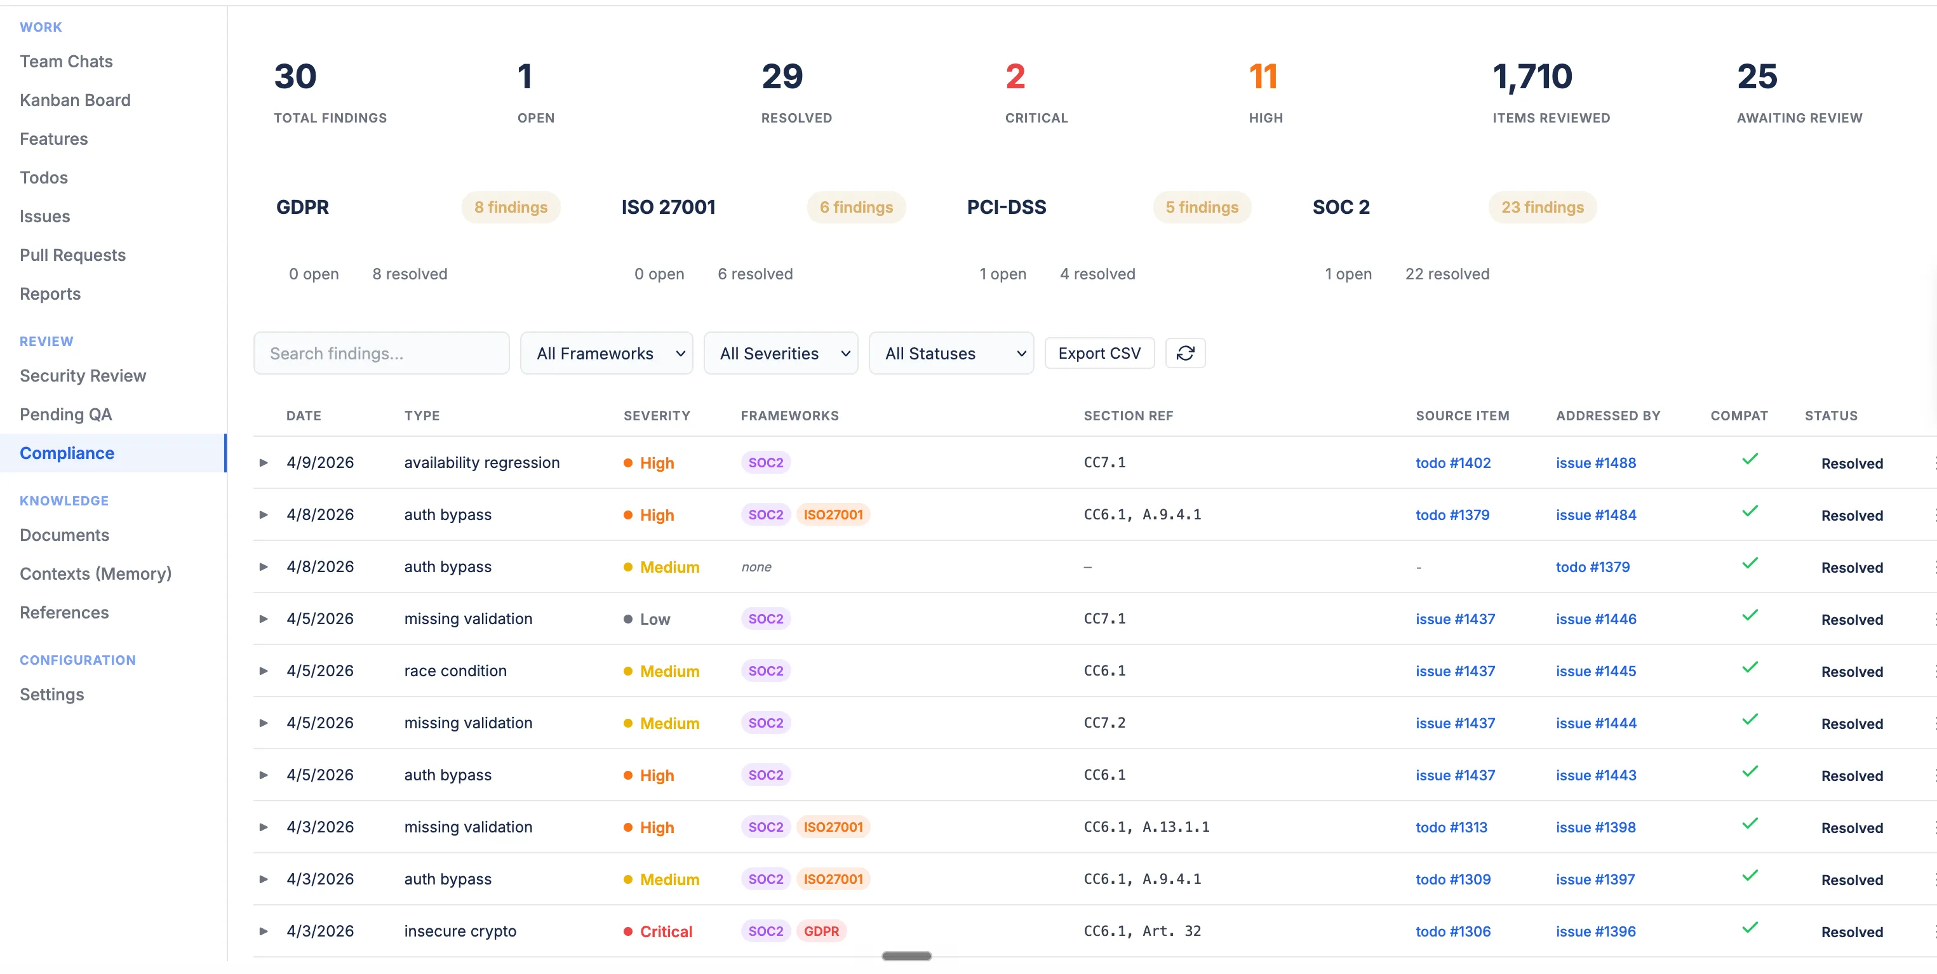The image size is (1937, 974).
Task: Click the ISO27001 tag in the 4/3/2026 missing validation row
Action: click(x=833, y=827)
